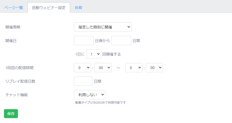Viewport: 232px width, 123px height.
Task: Click the リプレイ配信日数 input field
Action: point(83,81)
